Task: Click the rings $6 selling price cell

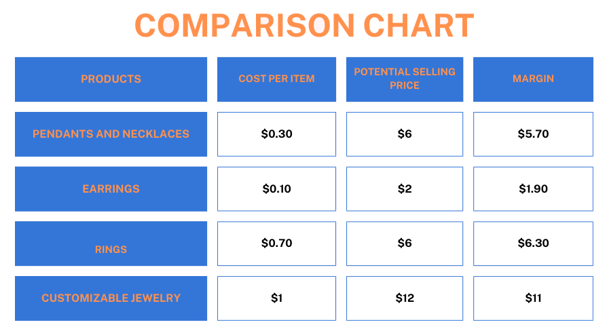Action: point(405,244)
